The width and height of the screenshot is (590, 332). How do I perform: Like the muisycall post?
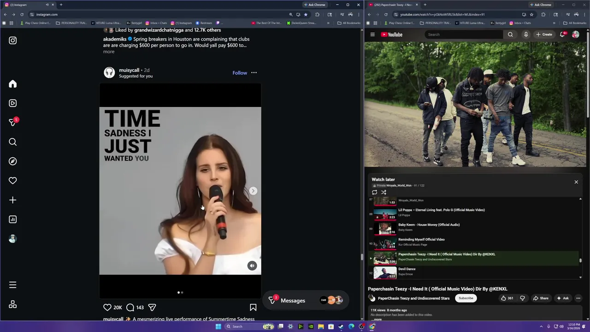(107, 308)
